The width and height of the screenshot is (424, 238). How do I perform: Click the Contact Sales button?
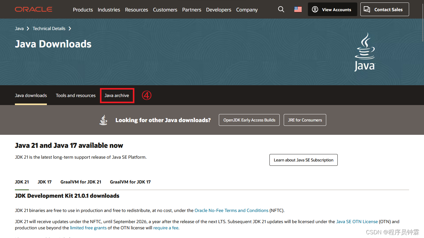click(385, 9)
